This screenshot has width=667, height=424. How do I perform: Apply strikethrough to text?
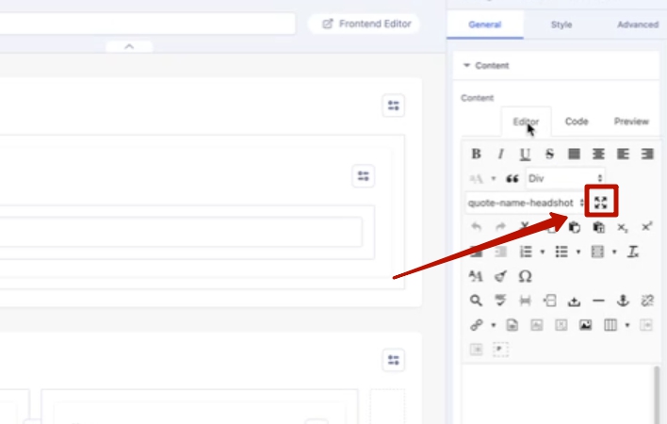pyautogui.click(x=549, y=154)
